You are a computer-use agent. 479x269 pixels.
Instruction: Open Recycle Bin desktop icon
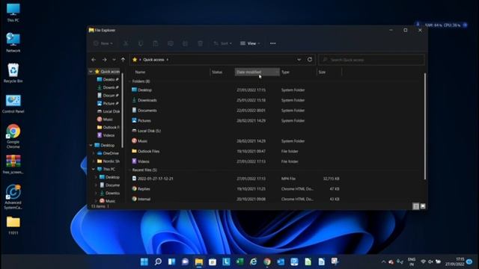click(13, 73)
